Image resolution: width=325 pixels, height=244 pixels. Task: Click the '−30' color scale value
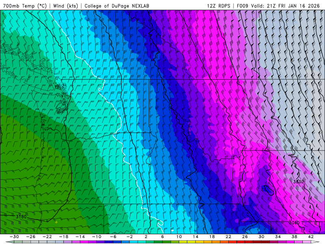click(x=14, y=237)
